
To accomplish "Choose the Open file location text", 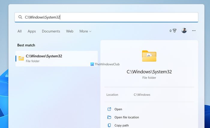I will pos(127,118).
